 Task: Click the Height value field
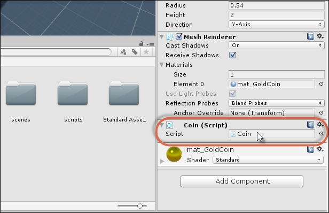pyautogui.click(x=276, y=15)
